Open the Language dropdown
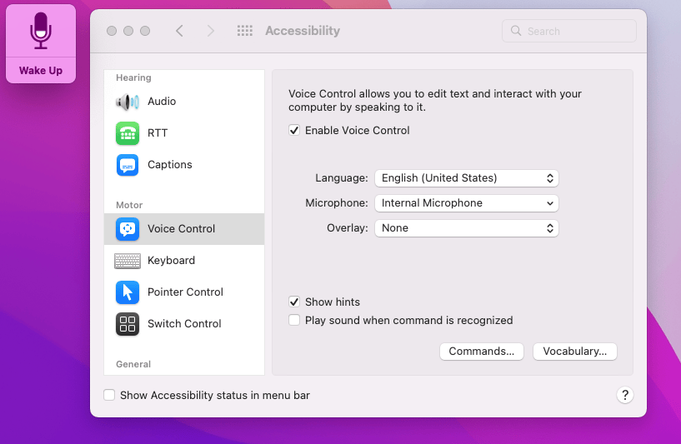Viewport: 681px width, 444px height. [466, 178]
